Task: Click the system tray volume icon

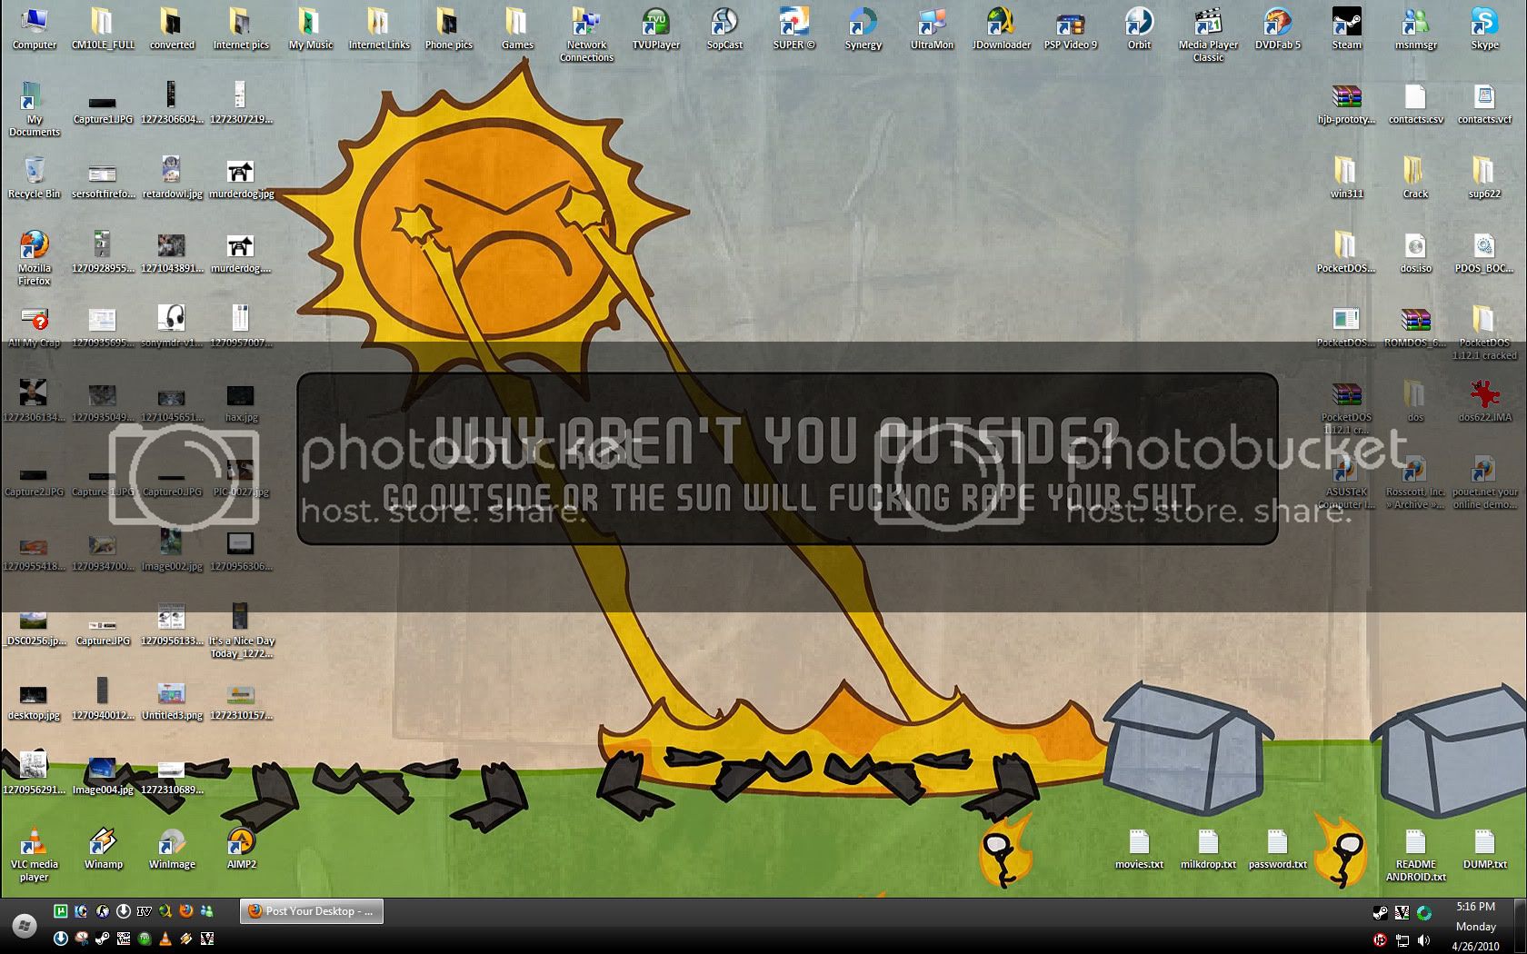Action: (1423, 940)
